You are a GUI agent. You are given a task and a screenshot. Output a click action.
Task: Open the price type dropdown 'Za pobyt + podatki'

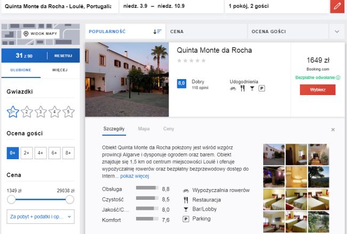point(41,216)
